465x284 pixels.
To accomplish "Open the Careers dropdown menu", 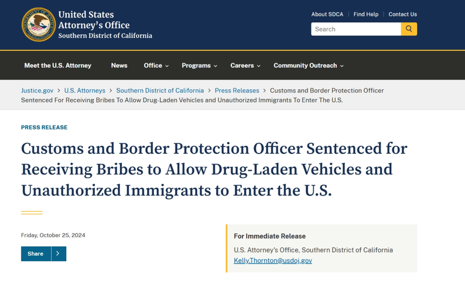I will point(245,66).
